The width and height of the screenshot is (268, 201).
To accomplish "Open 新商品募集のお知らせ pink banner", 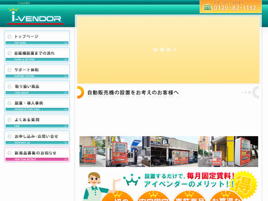I will click(37, 155).
